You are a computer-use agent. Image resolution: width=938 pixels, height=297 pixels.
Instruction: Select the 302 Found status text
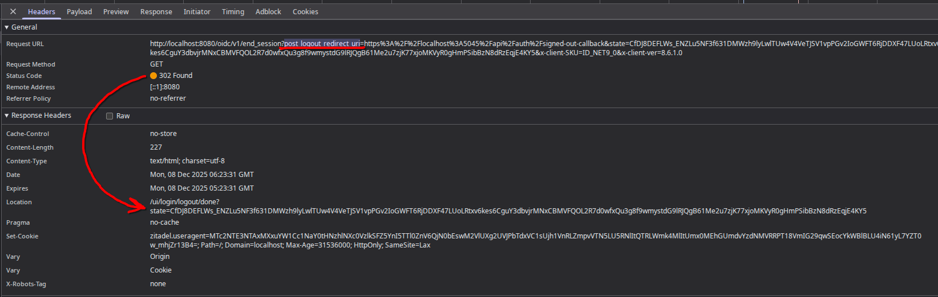[x=176, y=76]
